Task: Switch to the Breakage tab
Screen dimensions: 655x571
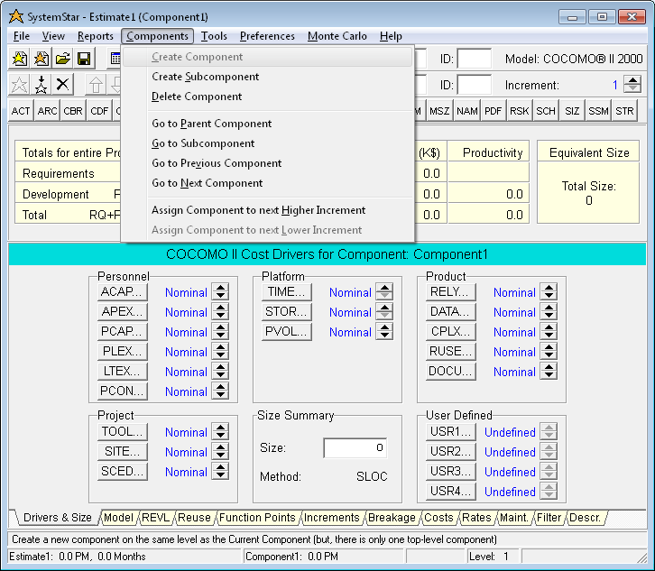Action: [392, 518]
